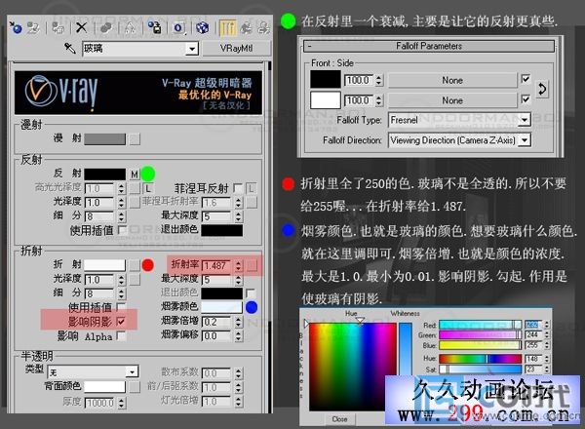
Task: Click the Blue slider in color selector
Action: coord(480,345)
